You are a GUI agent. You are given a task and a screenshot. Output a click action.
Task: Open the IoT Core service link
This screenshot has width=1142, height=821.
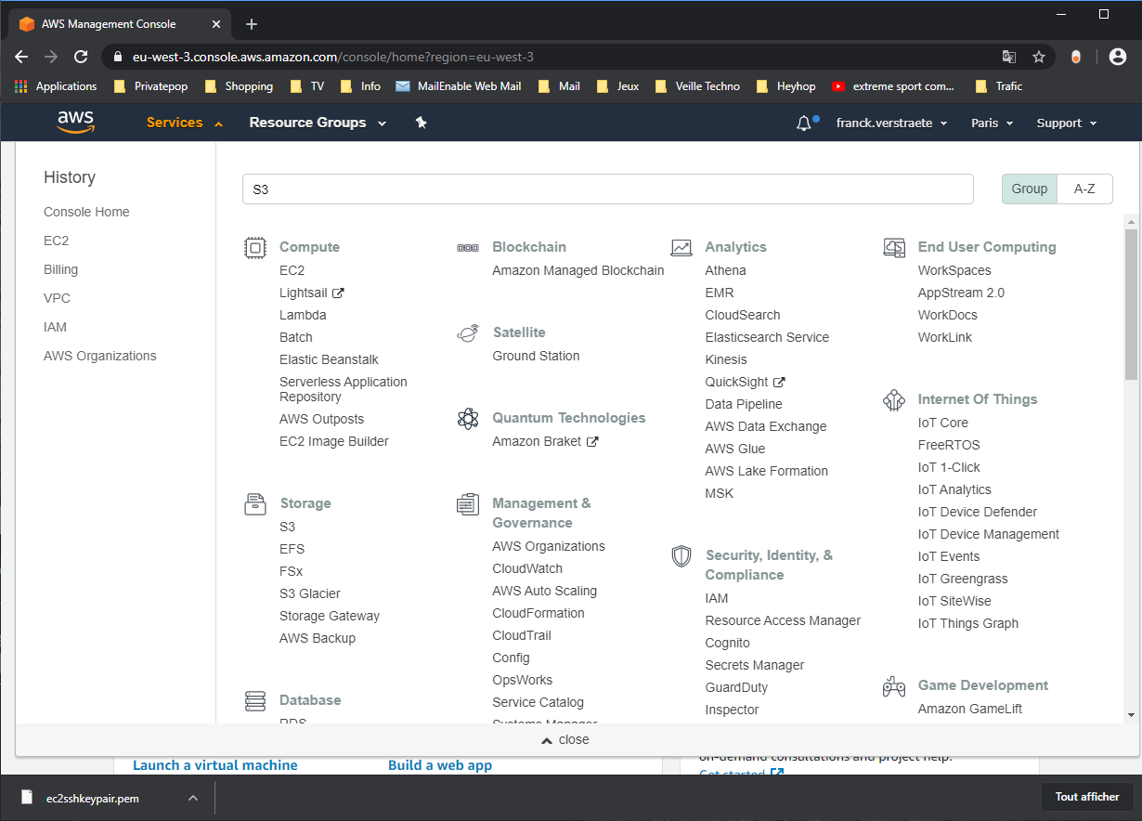[942, 423]
